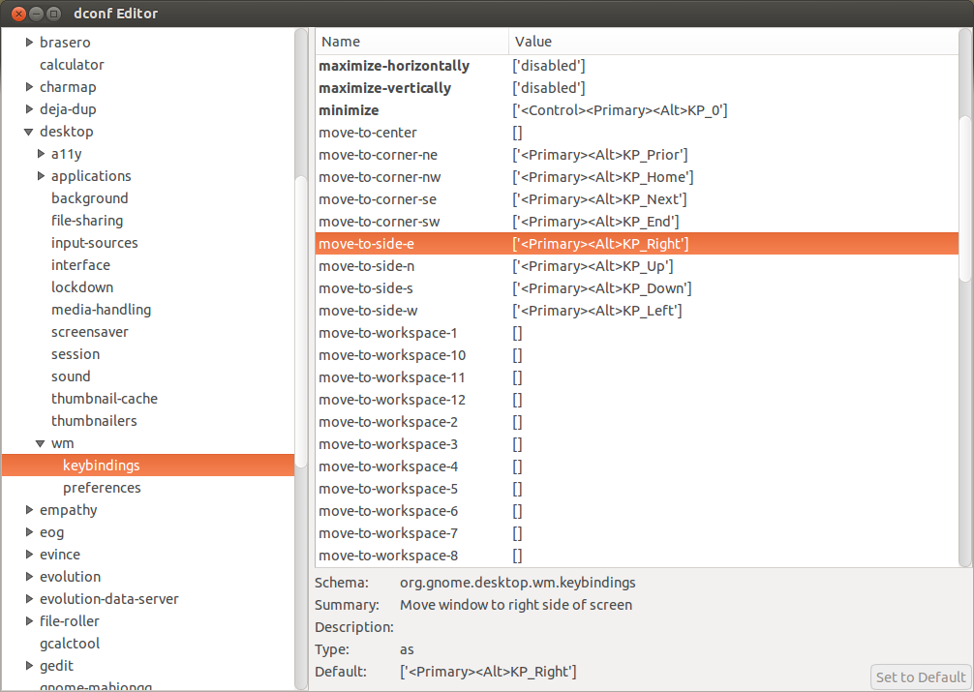Viewport: 974px width, 692px height.
Task: Expand the applications tree node
Action: [x=41, y=176]
